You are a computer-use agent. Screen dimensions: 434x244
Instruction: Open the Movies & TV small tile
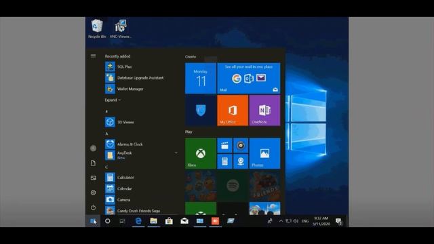(x=224, y=146)
